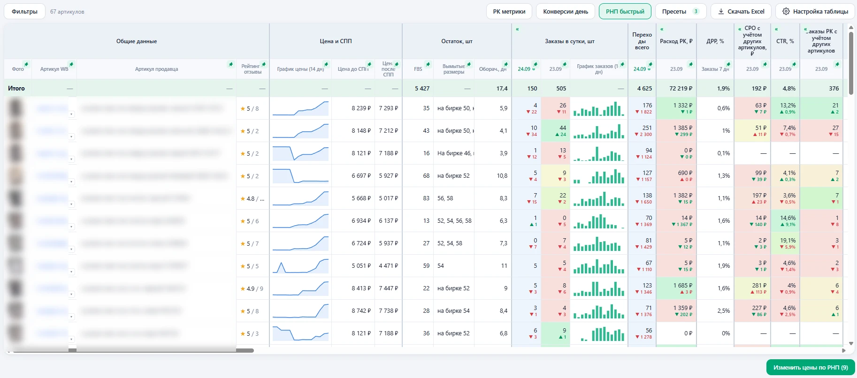The height and width of the screenshot is (378, 857).
Task: Pin the График заказов column
Action: [622, 64]
